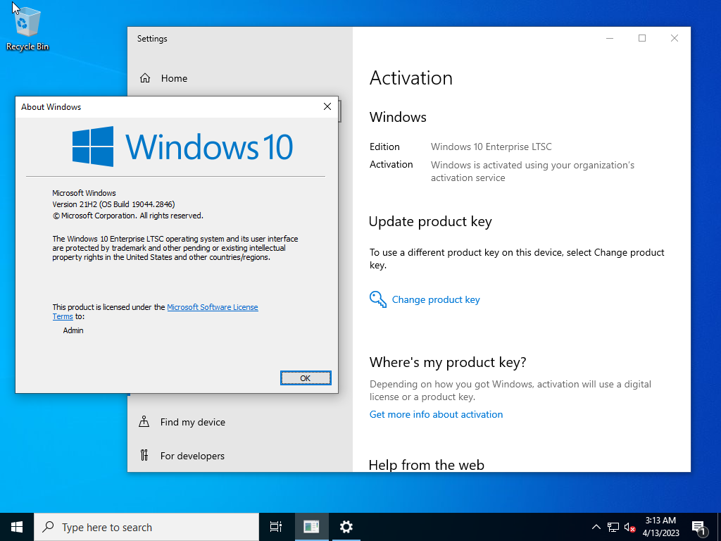Open Task View on the taskbar
This screenshot has width=721, height=541.
click(x=276, y=527)
